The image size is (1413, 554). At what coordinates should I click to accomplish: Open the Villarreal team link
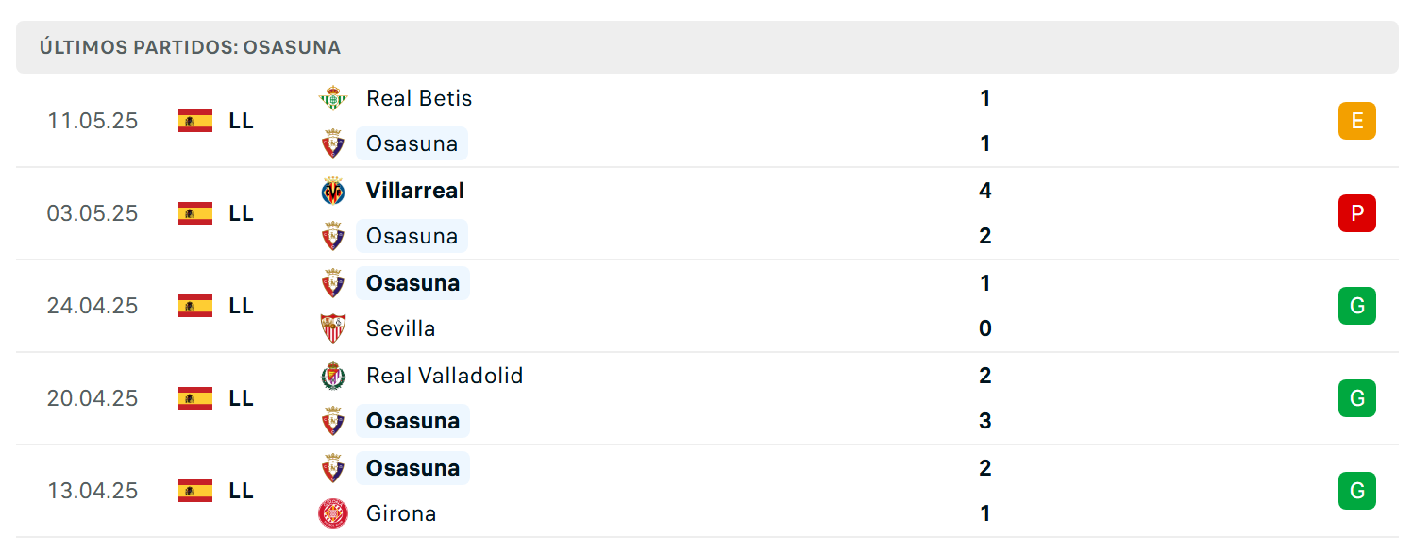point(415,191)
